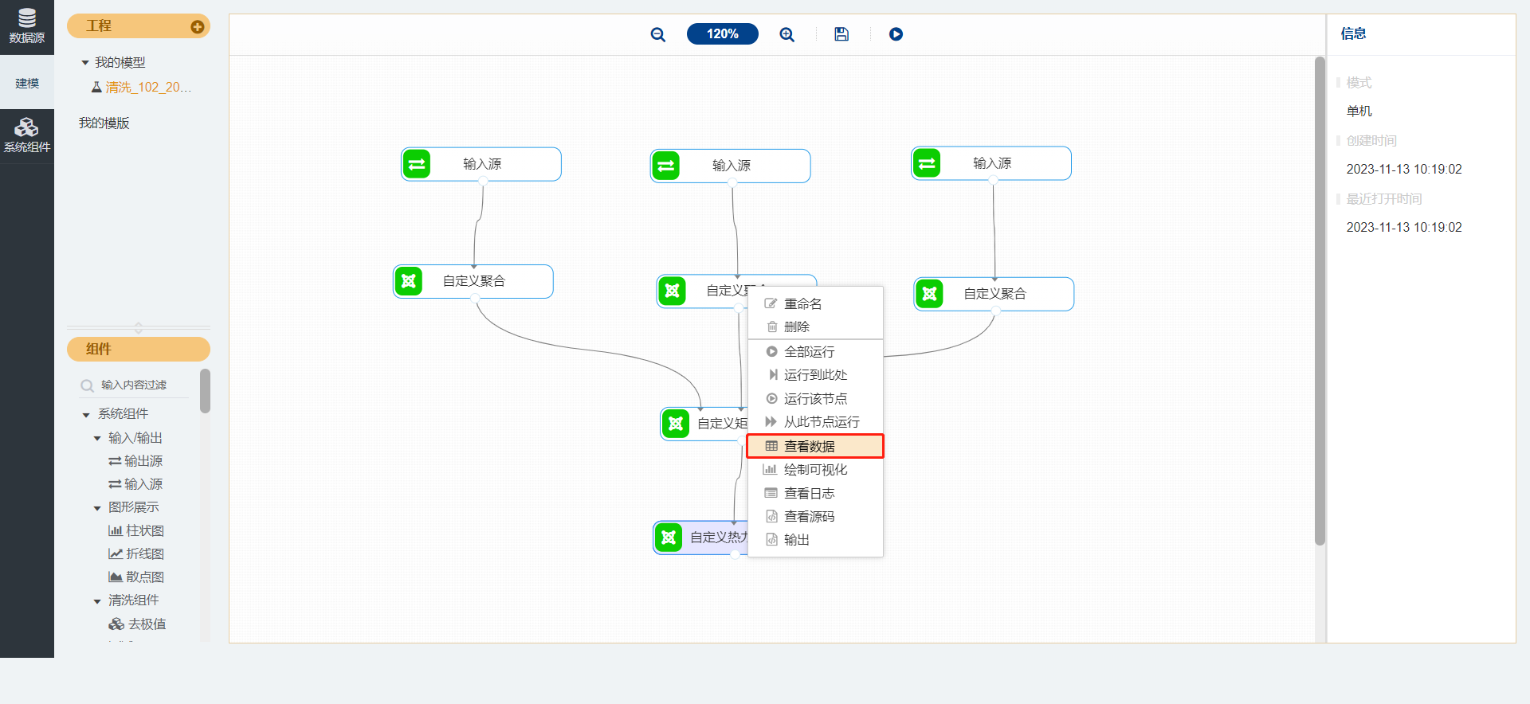Open the 数据源 sidebar section

[x=27, y=26]
